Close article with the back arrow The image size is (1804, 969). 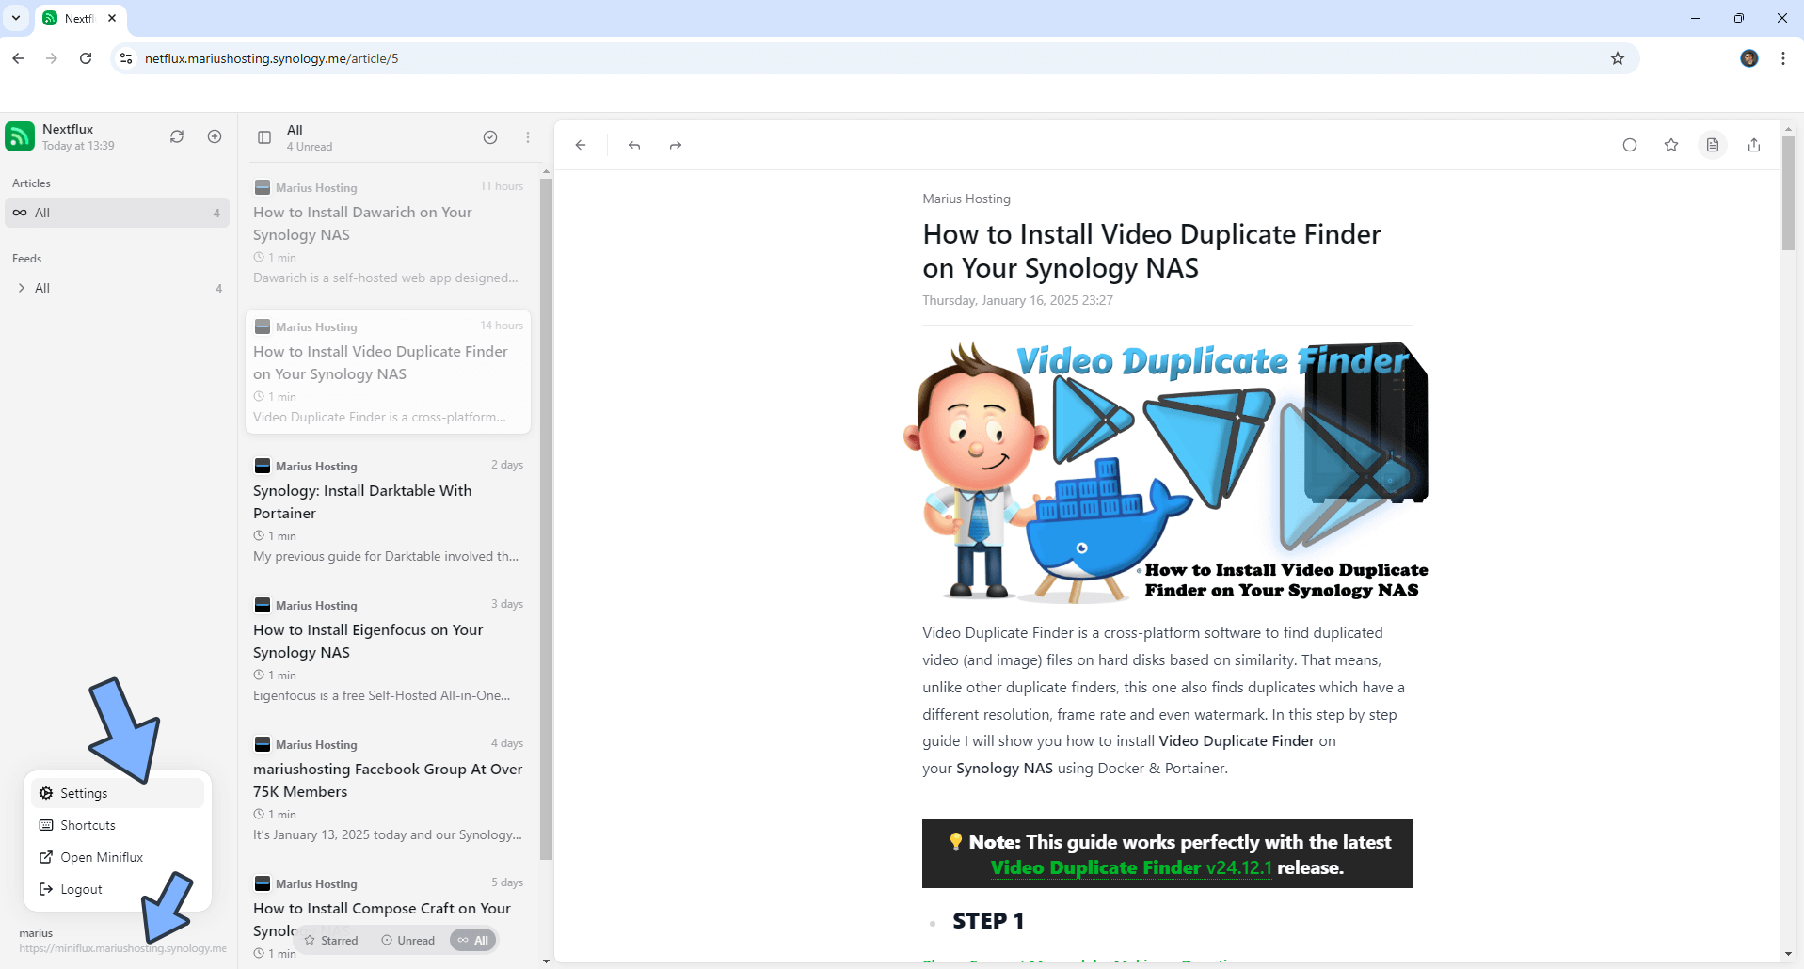(581, 145)
